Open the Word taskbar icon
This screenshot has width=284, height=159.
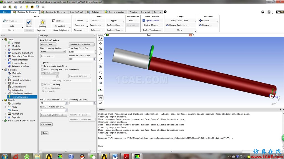[x=115, y=156]
